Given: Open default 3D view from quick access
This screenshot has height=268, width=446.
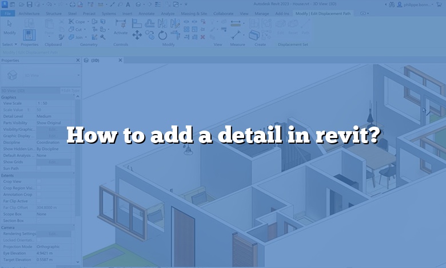Looking at the screenshot, I should pos(138,5).
